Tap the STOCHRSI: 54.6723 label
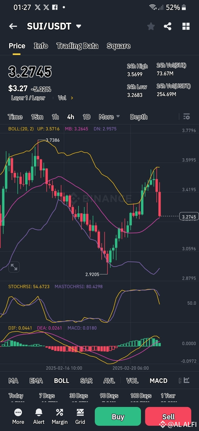The image size is (199, 431). [x=29, y=287]
